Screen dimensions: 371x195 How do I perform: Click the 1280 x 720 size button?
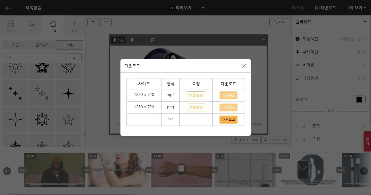(275, 140)
